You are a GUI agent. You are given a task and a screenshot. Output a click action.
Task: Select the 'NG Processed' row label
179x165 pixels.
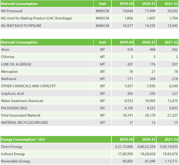pos(12,11)
